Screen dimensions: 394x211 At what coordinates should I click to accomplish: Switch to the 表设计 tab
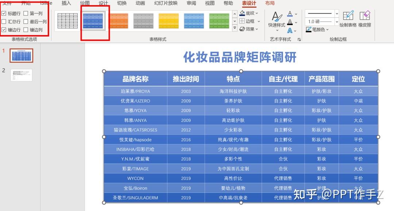[249, 3]
